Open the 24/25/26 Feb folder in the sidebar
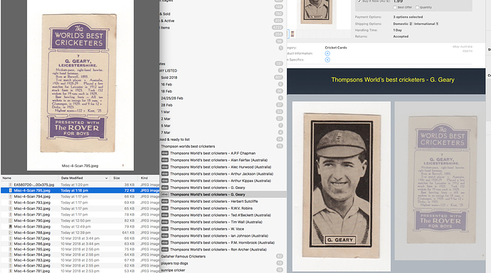Image resolution: width=491 pixels, height=273 pixels. click(172, 98)
